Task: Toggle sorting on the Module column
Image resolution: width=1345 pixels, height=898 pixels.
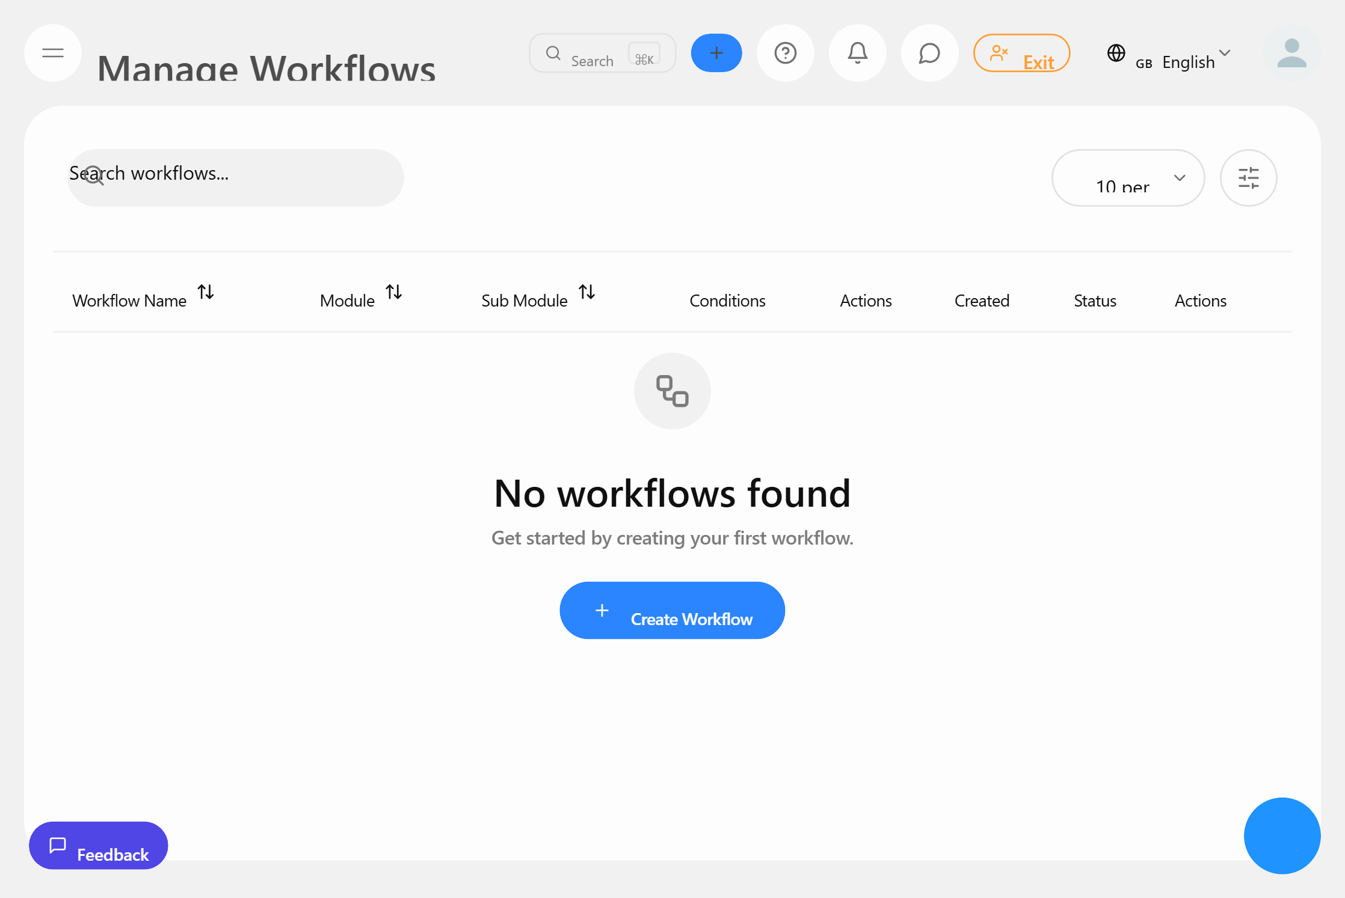Action: [x=395, y=292]
